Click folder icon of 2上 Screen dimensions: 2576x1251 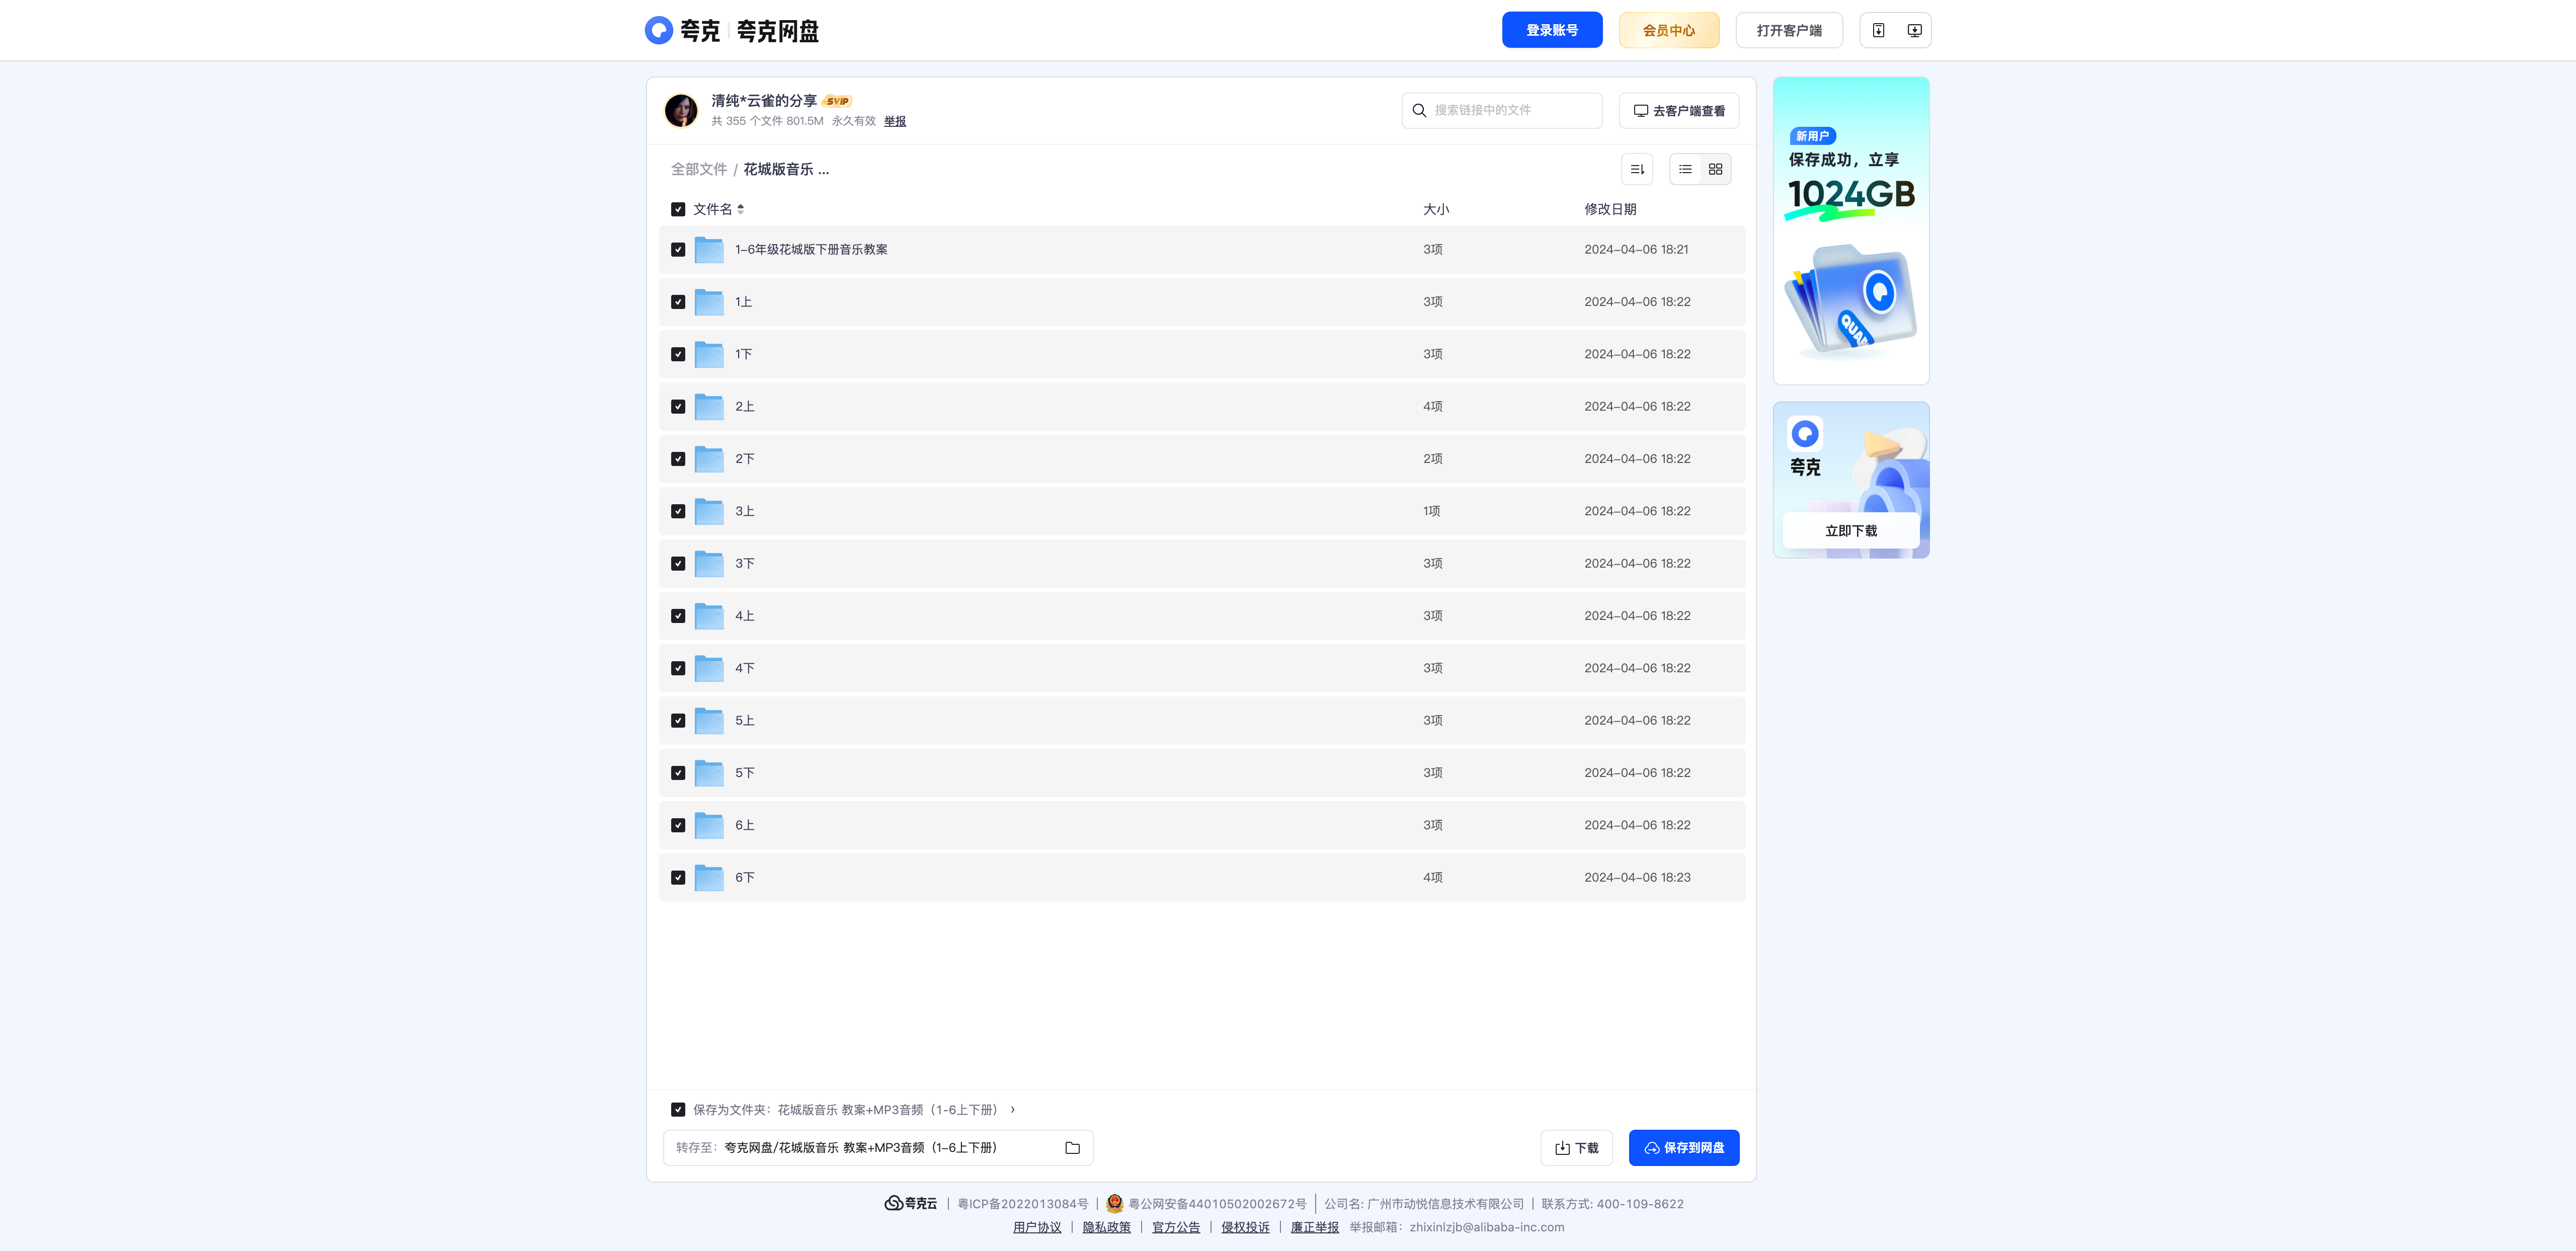point(709,406)
